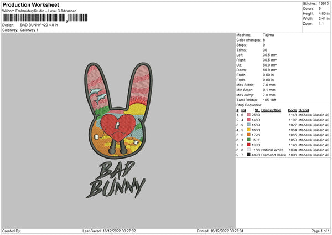
Task: Click the 'Code' column header
Action: 292,110
